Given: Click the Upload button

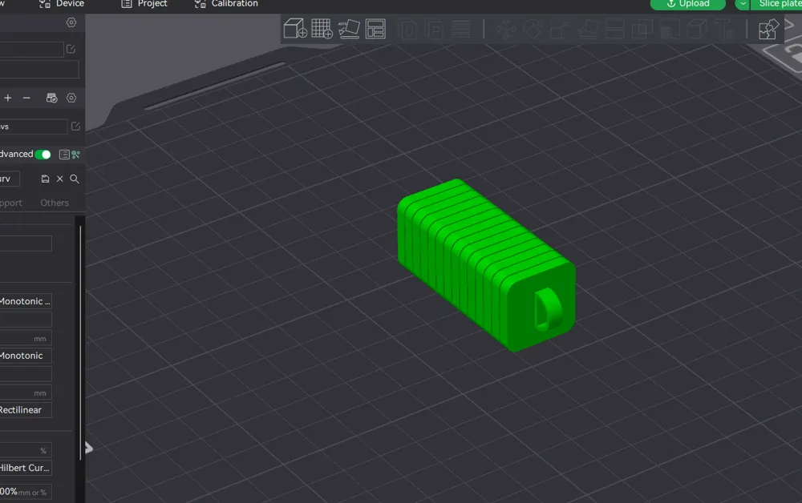Looking at the screenshot, I should 687,4.
